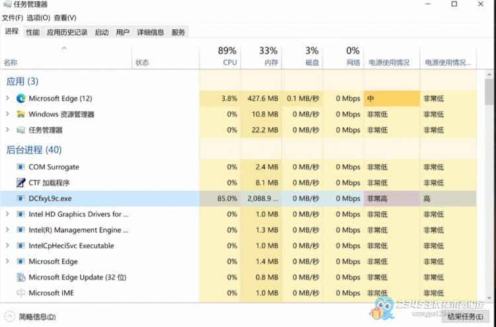Select the 进程 tab

coord(12,31)
